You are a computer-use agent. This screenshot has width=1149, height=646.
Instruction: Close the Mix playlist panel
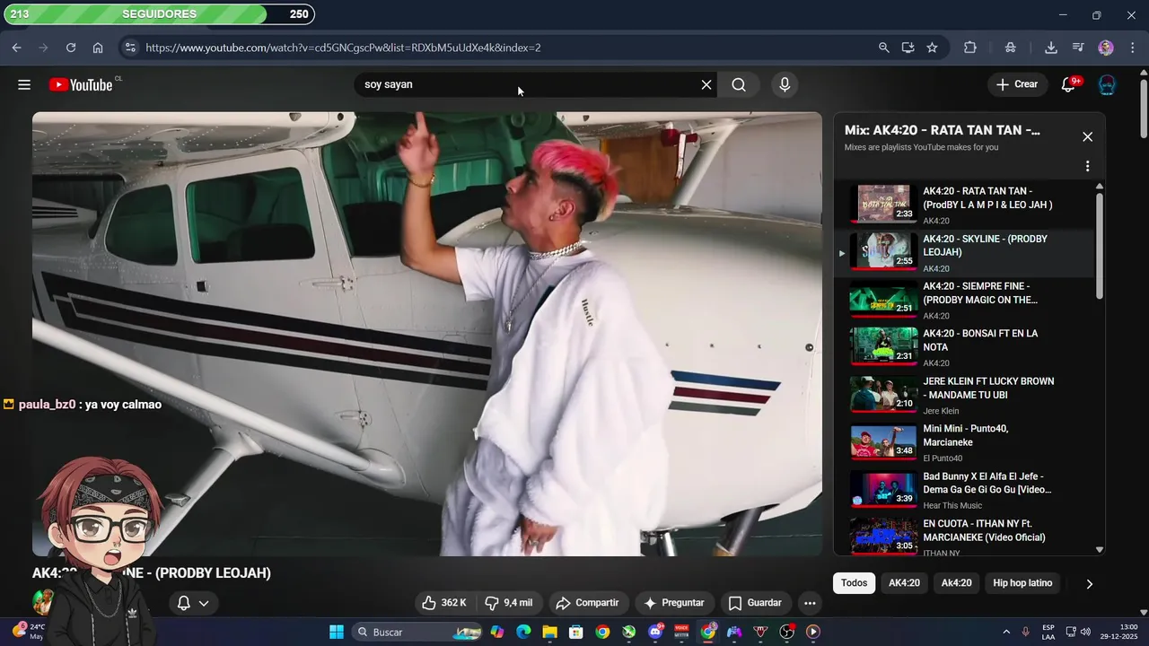(x=1087, y=136)
